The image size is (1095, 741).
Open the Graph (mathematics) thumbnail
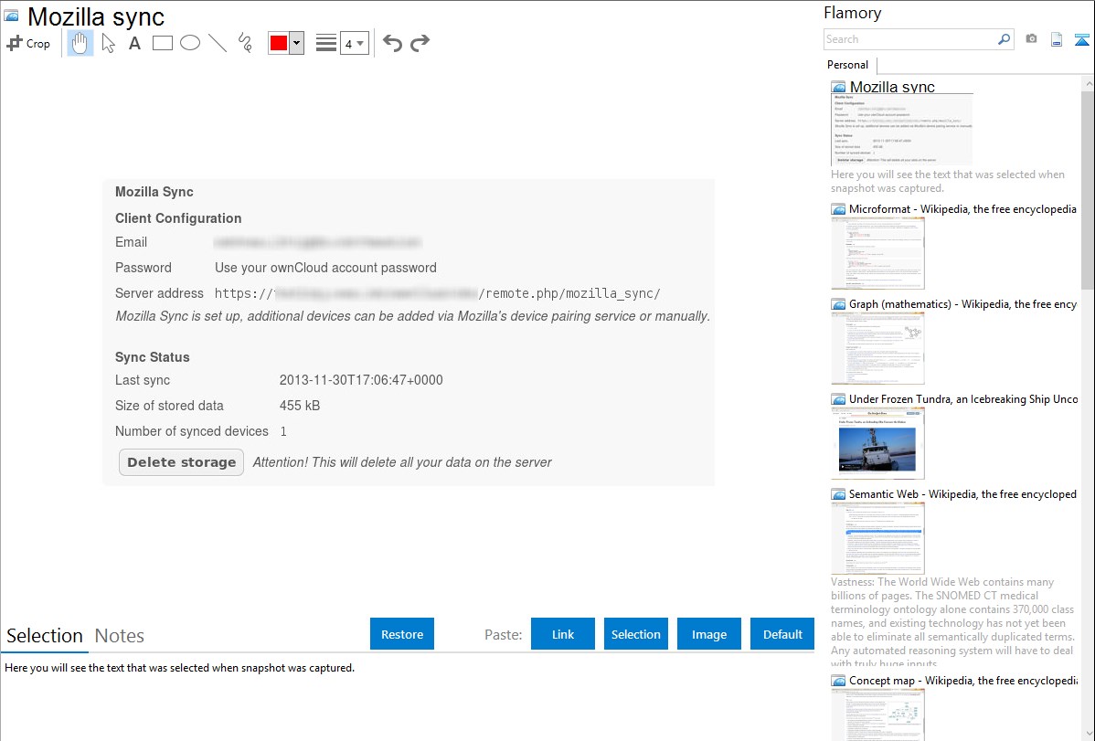coord(877,348)
